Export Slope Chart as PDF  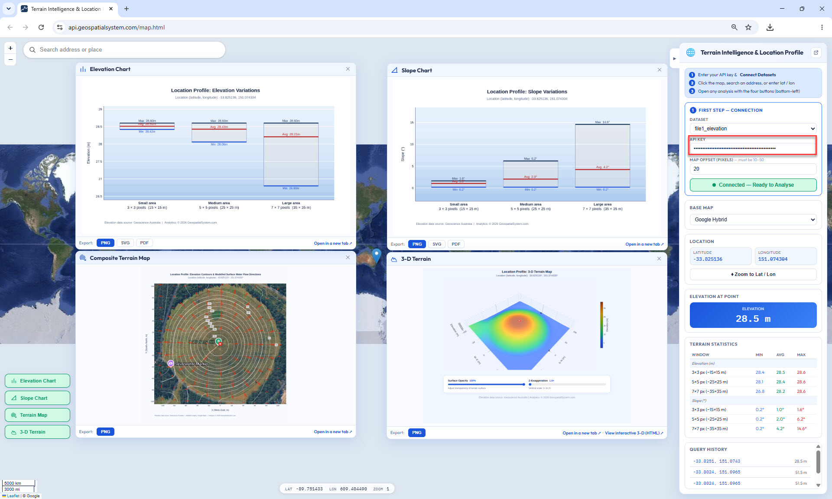[x=456, y=244]
